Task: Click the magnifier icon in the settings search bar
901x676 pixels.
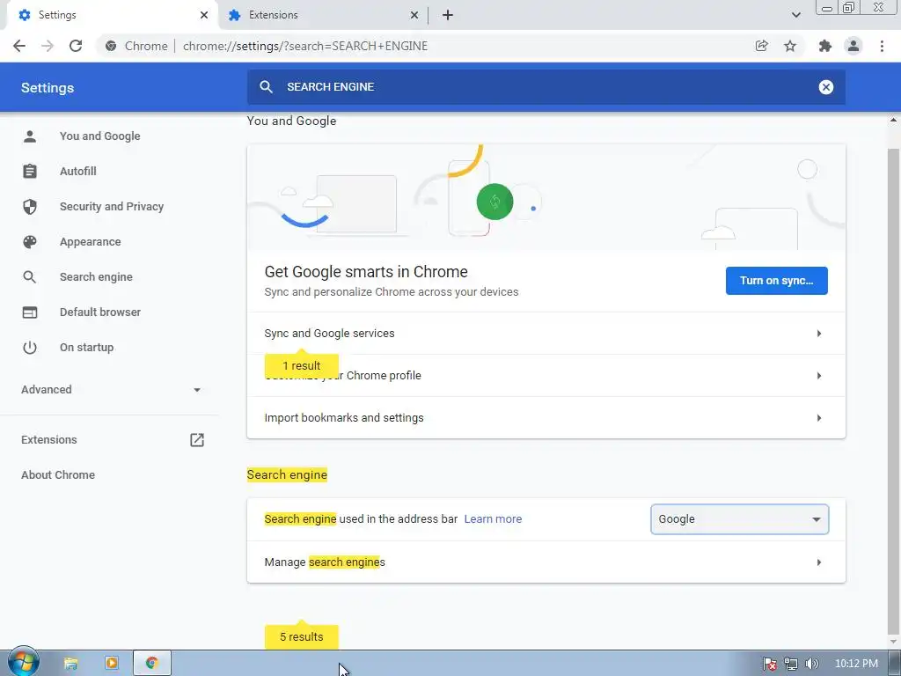Action: click(266, 87)
